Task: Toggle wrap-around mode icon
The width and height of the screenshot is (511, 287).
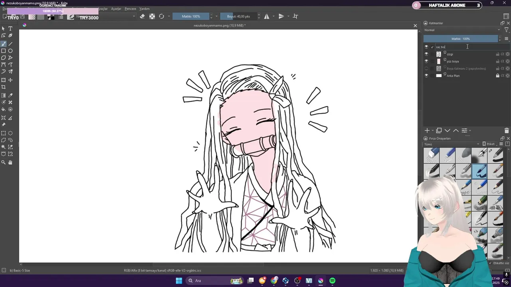Action: coord(295,16)
